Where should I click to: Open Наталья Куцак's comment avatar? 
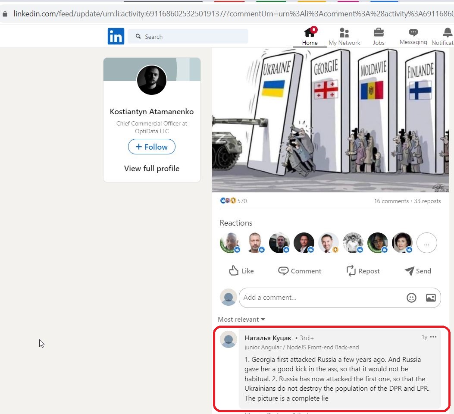(x=229, y=339)
